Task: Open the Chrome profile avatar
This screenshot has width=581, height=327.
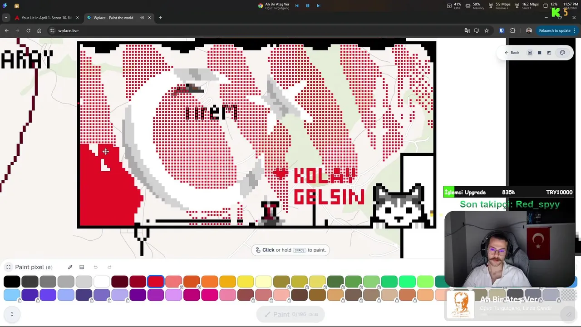Action: pos(529,30)
